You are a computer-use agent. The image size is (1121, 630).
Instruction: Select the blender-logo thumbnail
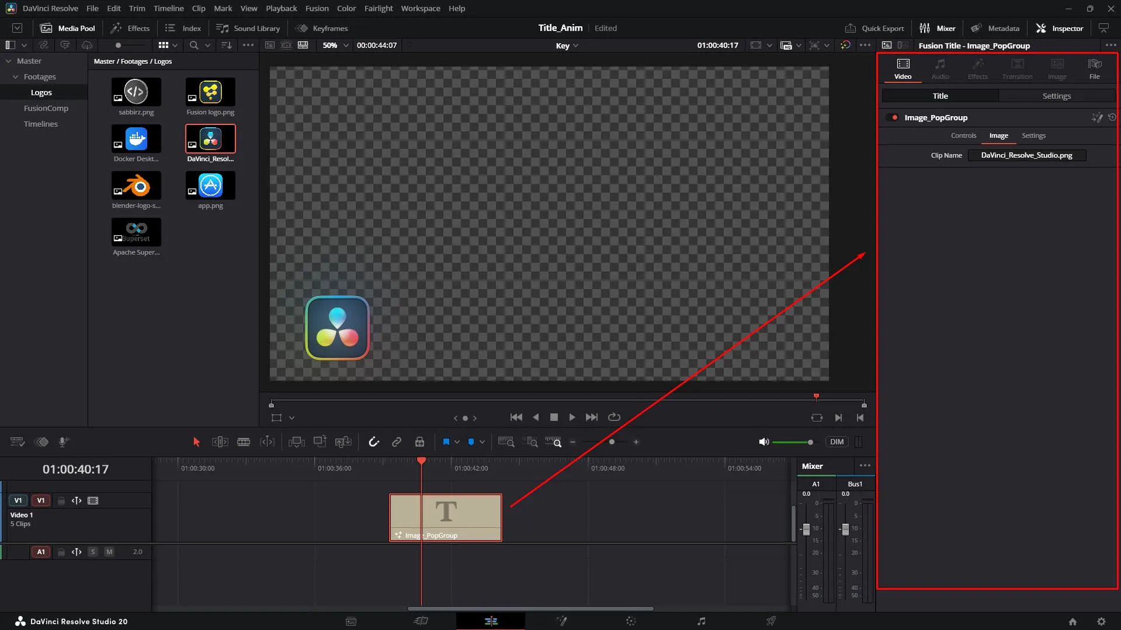(x=136, y=186)
